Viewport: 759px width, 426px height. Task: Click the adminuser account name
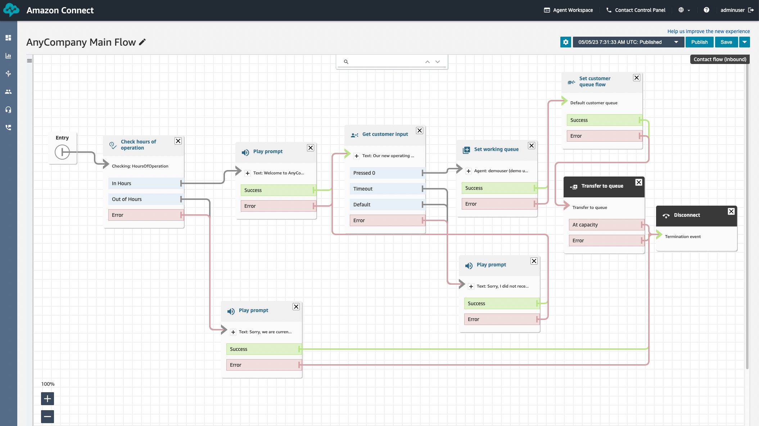(x=732, y=10)
